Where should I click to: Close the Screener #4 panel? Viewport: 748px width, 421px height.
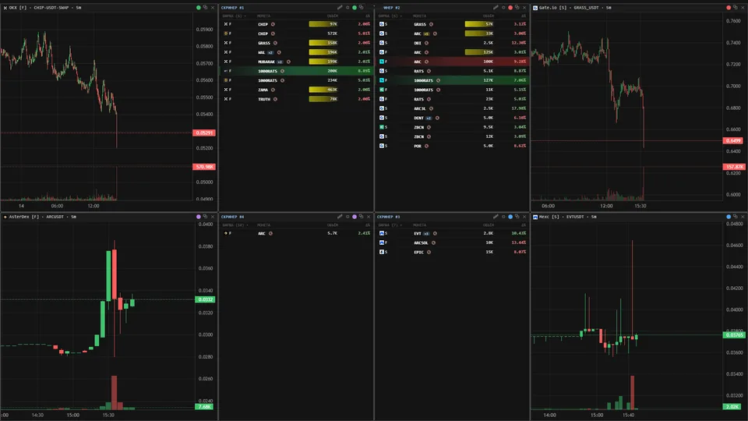click(x=369, y=217)
